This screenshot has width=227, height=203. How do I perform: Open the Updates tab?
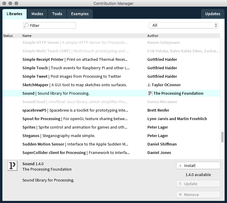pyautogui.click(x=213, y=14)
